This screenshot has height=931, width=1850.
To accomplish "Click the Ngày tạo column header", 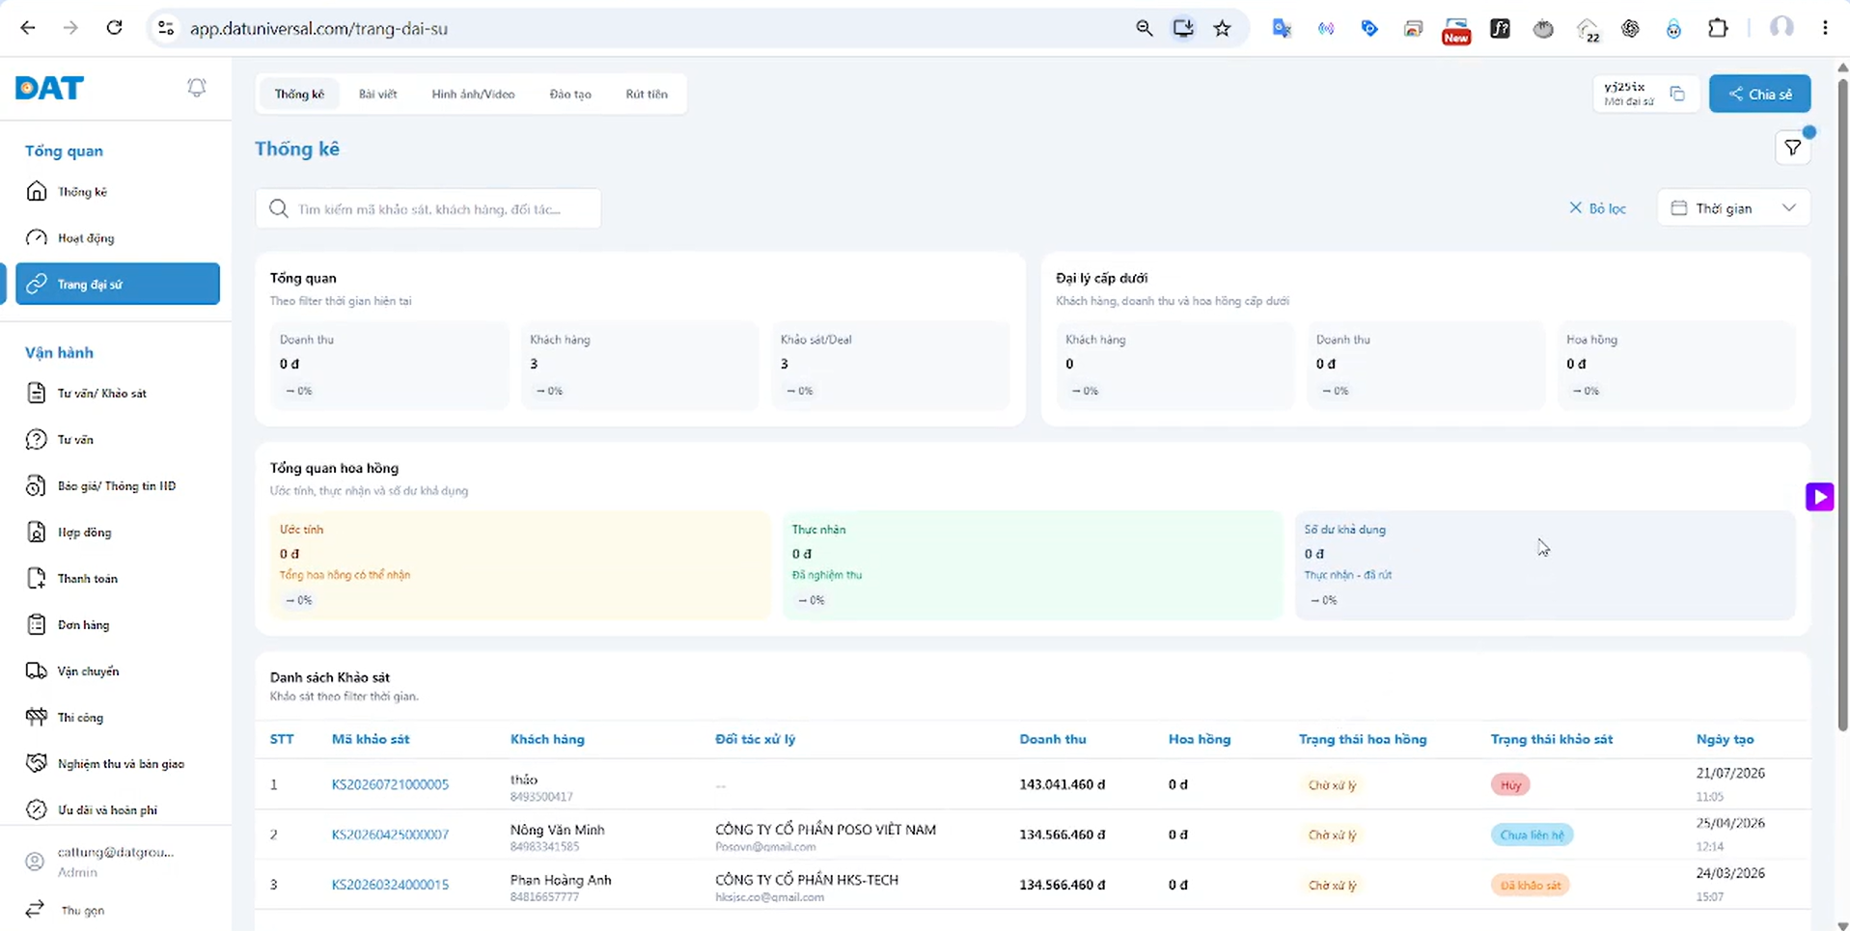I will [1725, 739].
